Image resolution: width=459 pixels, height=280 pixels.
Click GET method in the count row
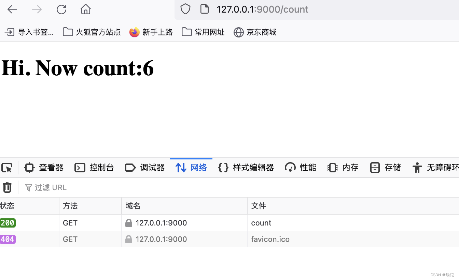coord(70,223)
